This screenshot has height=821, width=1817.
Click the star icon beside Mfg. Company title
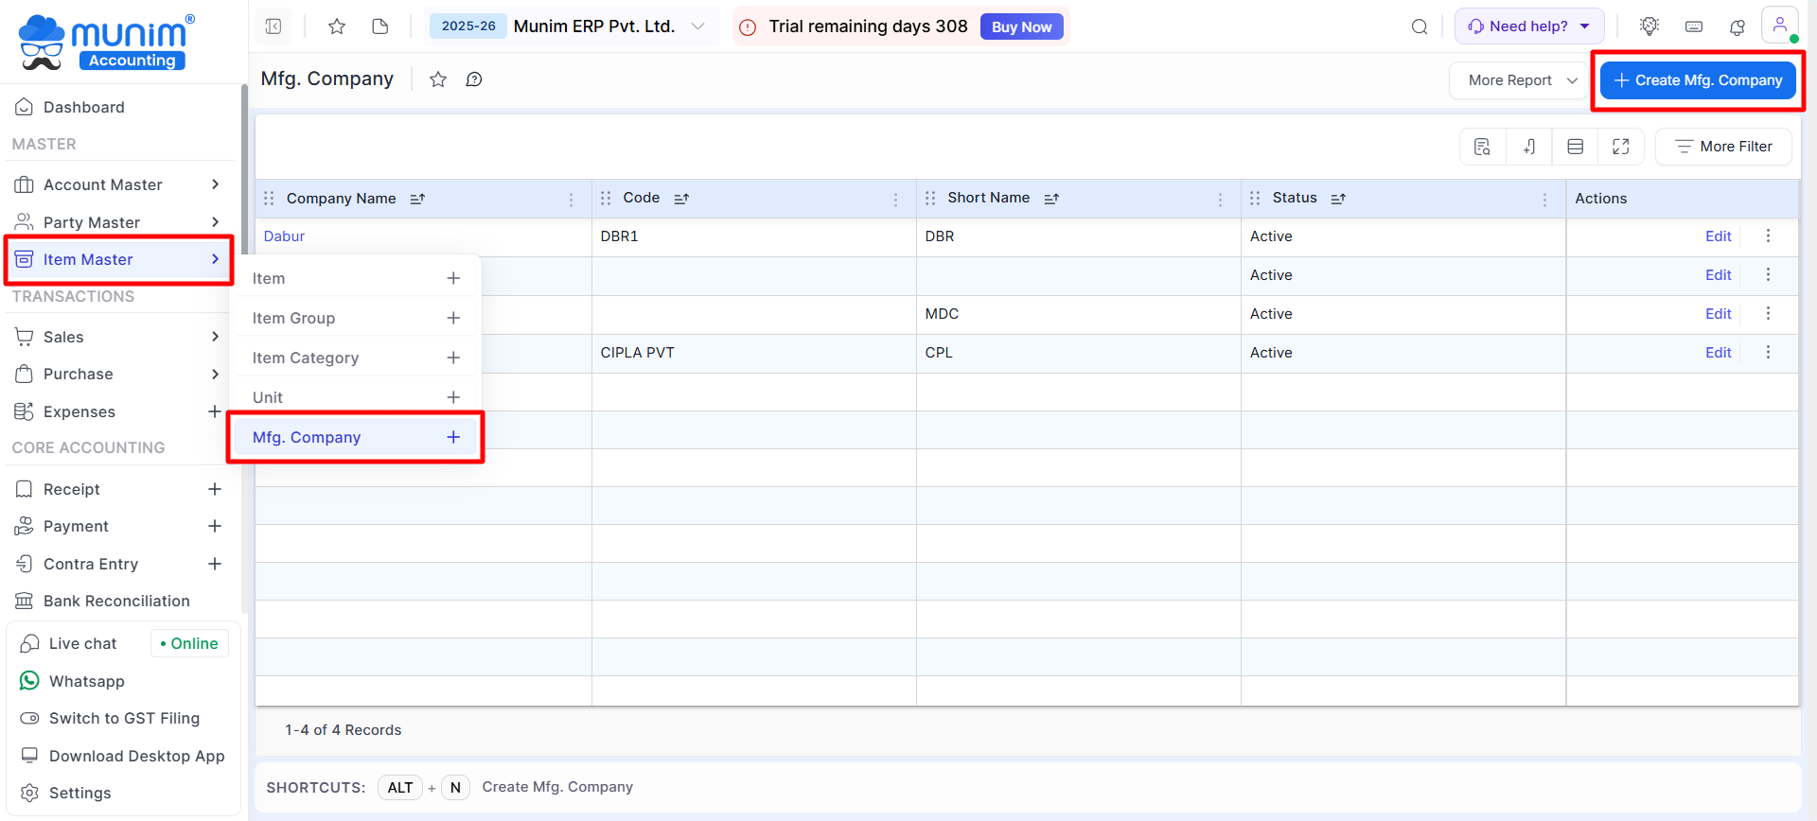438,79
